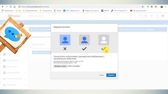The image size is (168, 94).
Task: Click the site info icon in address bar
Action: point(19,7)
